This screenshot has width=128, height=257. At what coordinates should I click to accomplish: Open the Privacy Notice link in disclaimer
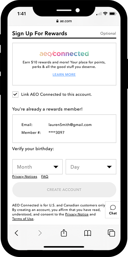point(77,214)
